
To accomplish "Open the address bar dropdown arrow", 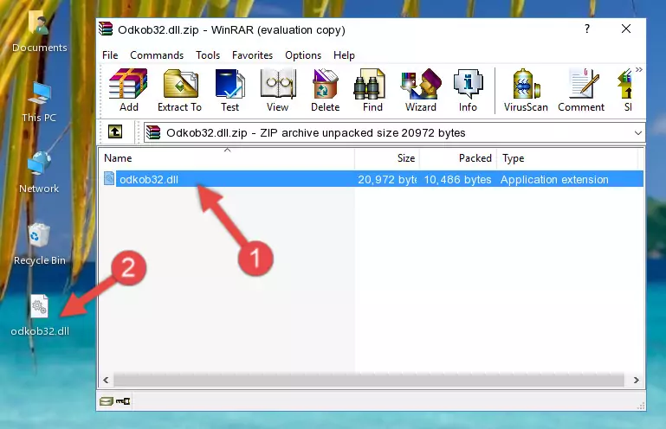I will click(x=638, y=133).
